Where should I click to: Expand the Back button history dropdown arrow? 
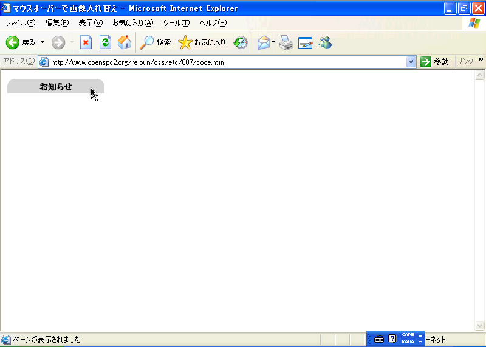42,42
